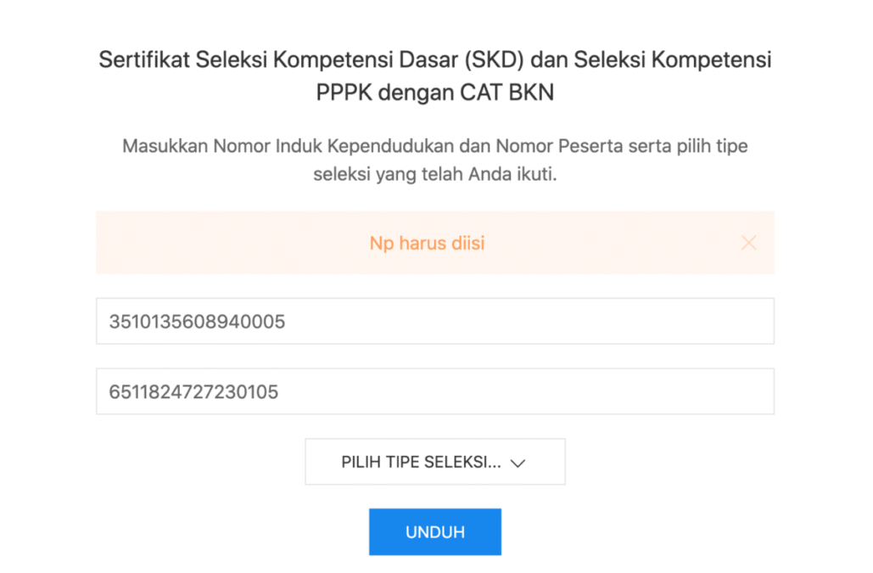Image resolution: width=873 pixels, height=573 pixels.
Task: Click the 'Np harus diisi' warning text
Action: tap(427, 244)
